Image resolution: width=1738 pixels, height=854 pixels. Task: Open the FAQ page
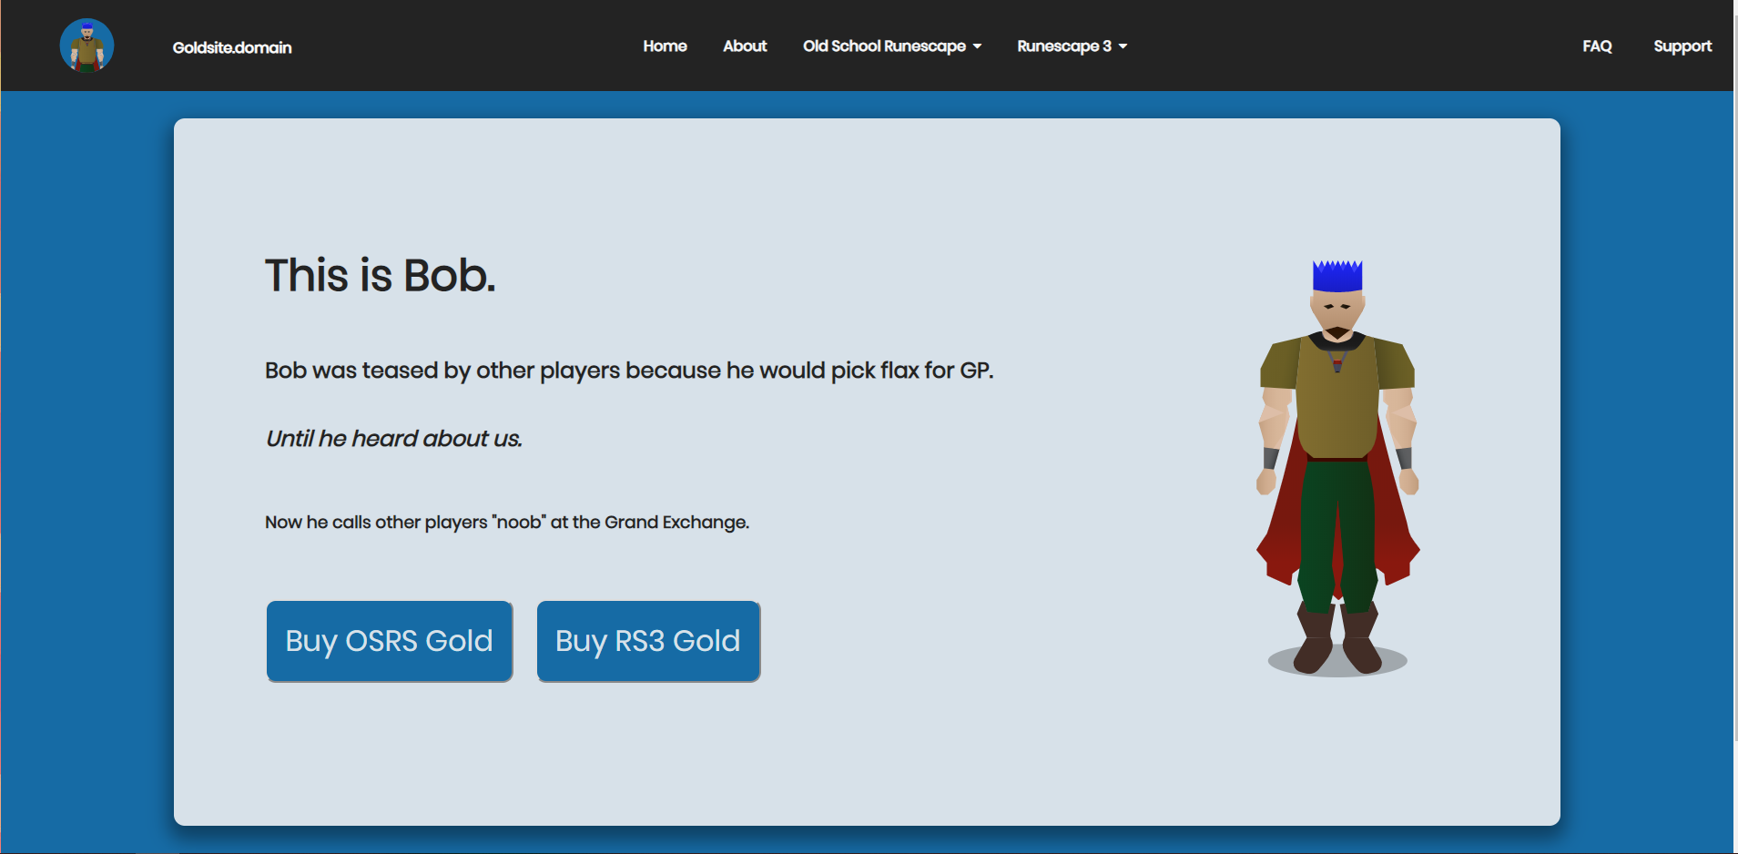click(1597, 46)
